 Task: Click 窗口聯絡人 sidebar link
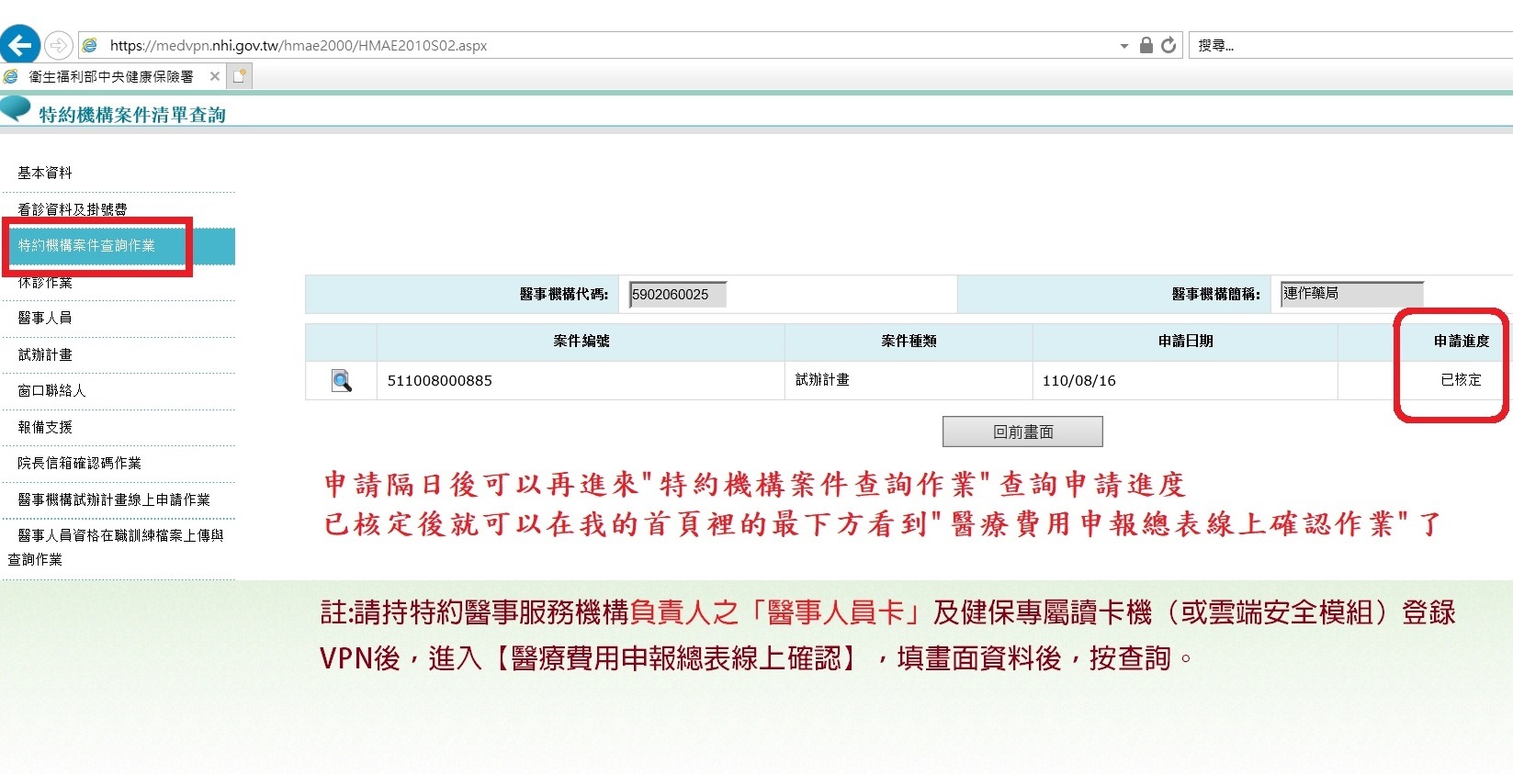click(x=51, y=390)
